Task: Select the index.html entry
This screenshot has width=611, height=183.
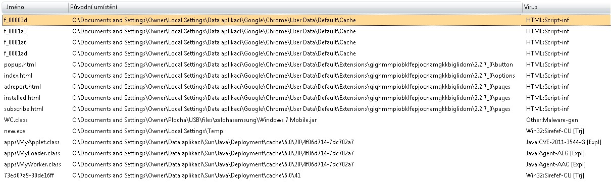Action: (x=18, y=76)
